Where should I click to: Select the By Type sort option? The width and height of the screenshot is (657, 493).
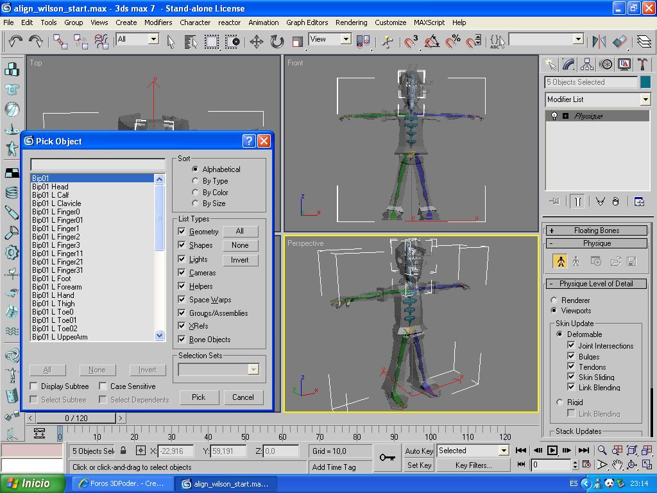[195, 180]
